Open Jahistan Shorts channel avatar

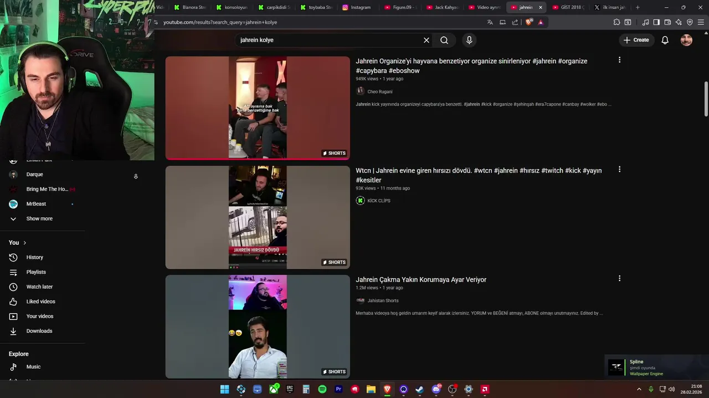coord(360,301)
